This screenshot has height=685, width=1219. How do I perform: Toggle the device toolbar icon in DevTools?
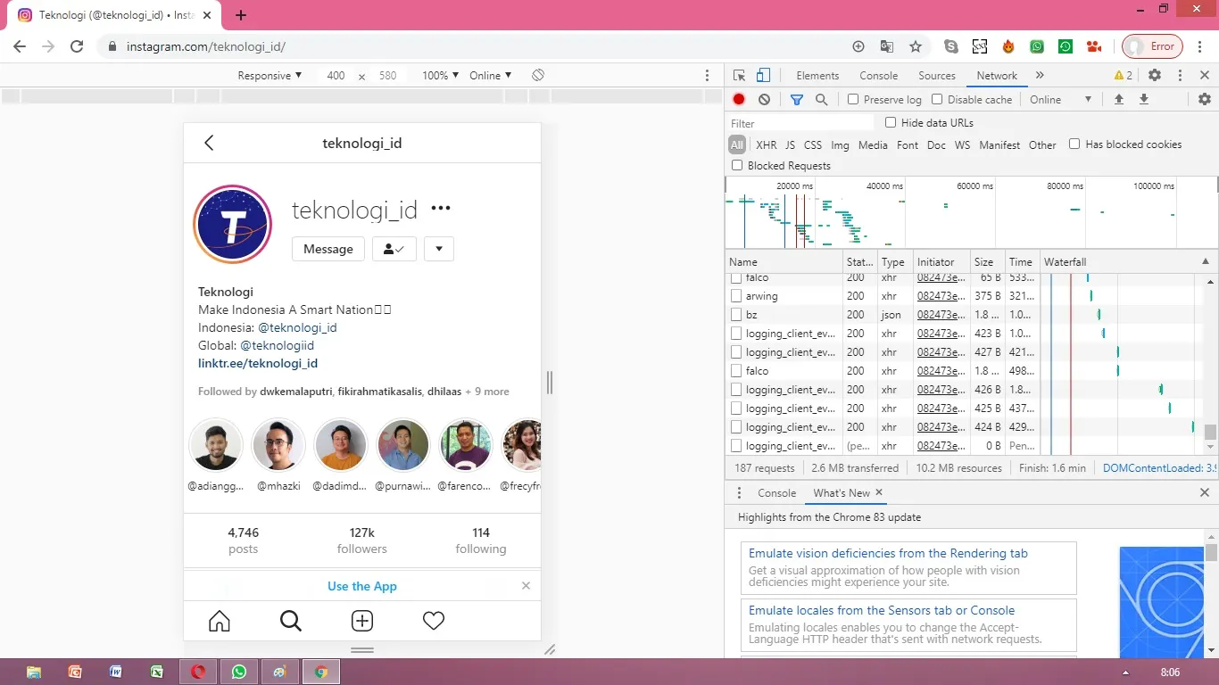pyautogui.click(x=763, y=76)
